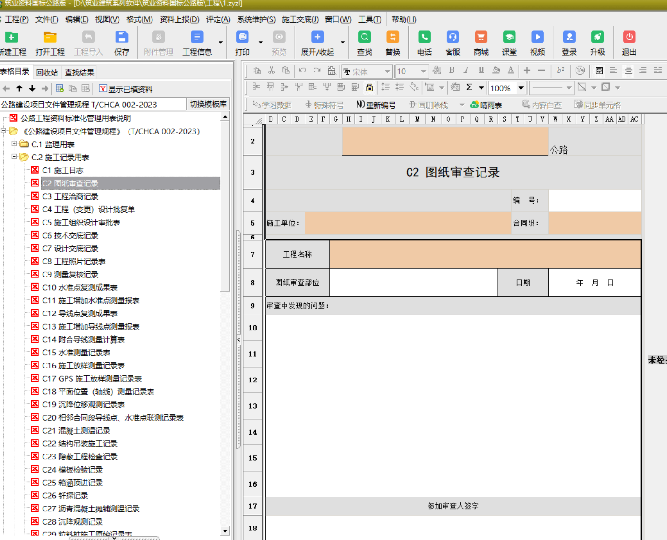The width and height of the screenshot is (667, 540).
Task: Click the tree panel scroll-down arrow
Action: click(225, 531)
